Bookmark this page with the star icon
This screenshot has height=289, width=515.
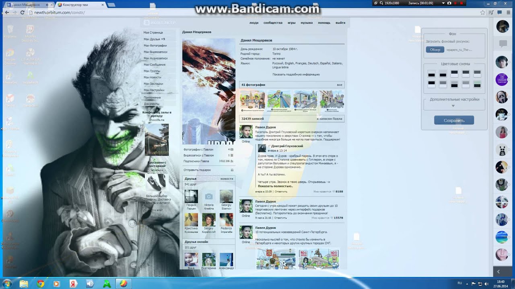pos(483,12)
